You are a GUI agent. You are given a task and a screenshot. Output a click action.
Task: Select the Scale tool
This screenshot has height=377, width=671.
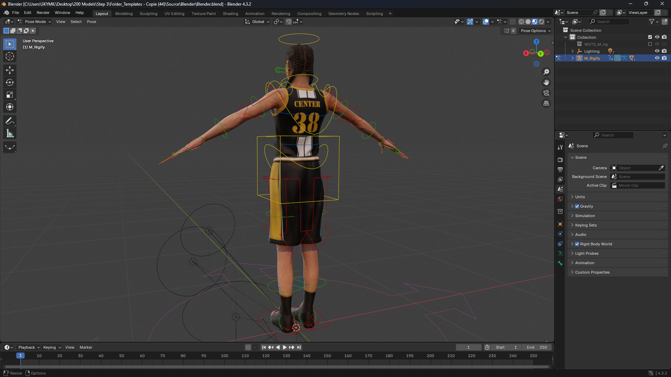coord(10,95)
